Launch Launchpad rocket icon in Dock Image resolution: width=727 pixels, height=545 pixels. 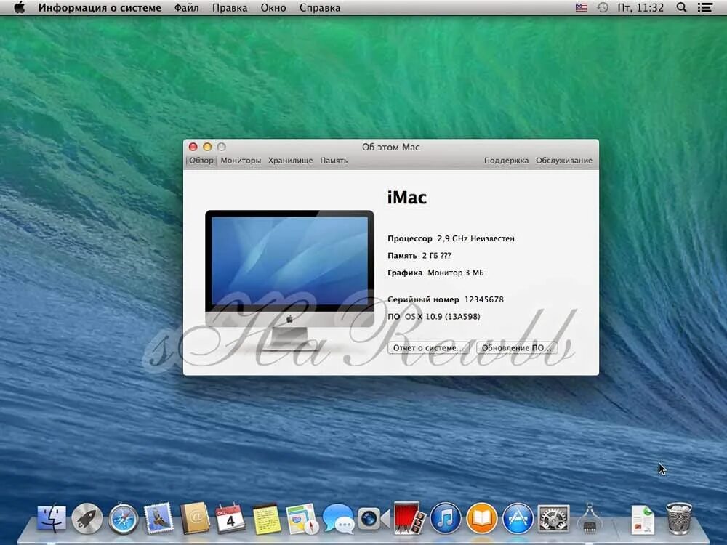pyautogui.click(x=87, y=518)
